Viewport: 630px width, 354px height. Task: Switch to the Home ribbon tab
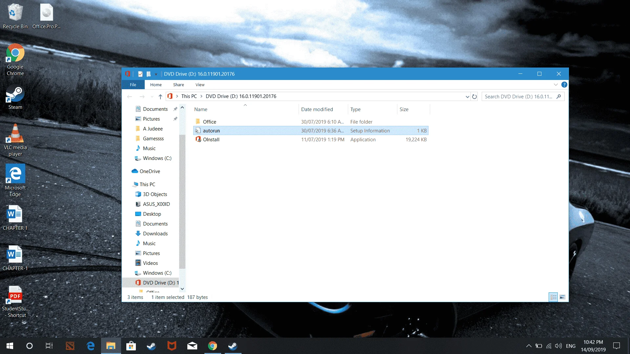point(156,85)
